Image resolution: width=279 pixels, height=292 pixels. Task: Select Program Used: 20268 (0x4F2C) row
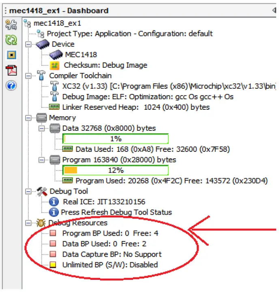pyautogui.click(x=172, y=181)
